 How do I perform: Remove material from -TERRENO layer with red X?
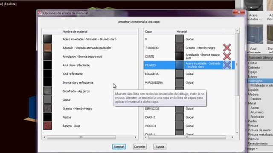click(227, 48)
